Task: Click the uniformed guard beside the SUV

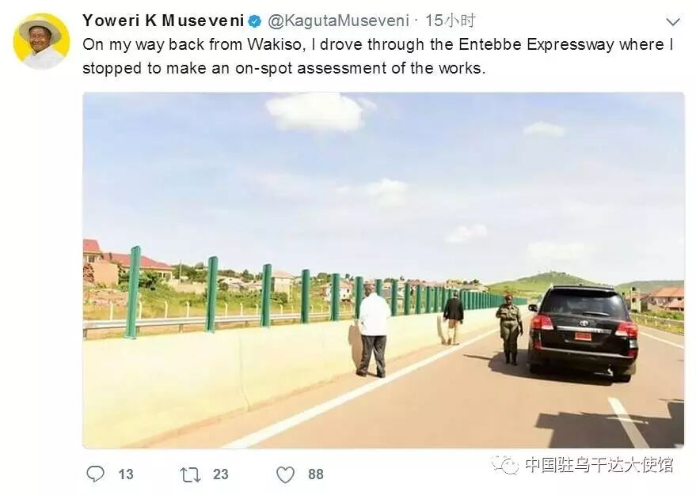Action: click(510, 329)
